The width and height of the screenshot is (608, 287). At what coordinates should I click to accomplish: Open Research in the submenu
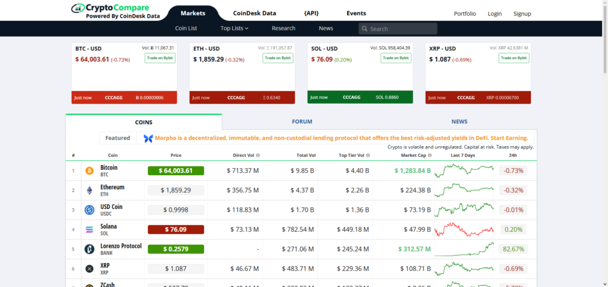[283, 28]
